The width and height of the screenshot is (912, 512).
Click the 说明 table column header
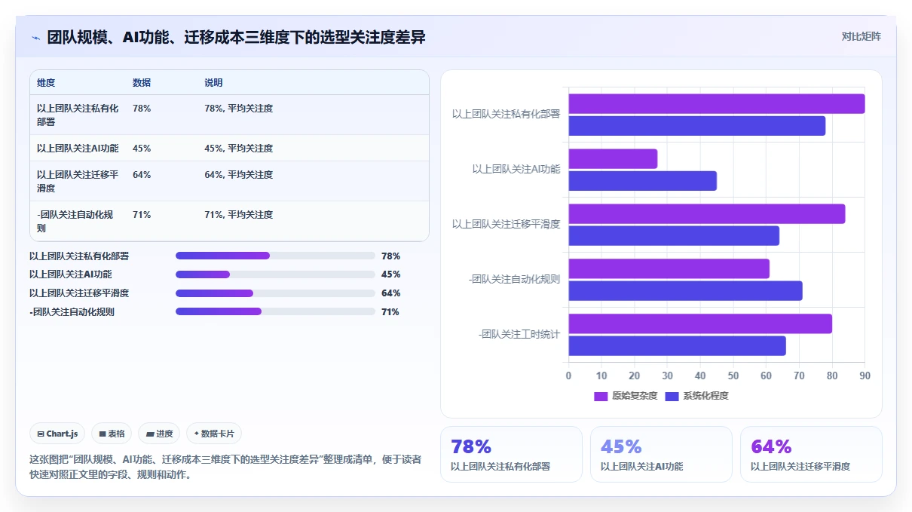(x=213, y=83)
